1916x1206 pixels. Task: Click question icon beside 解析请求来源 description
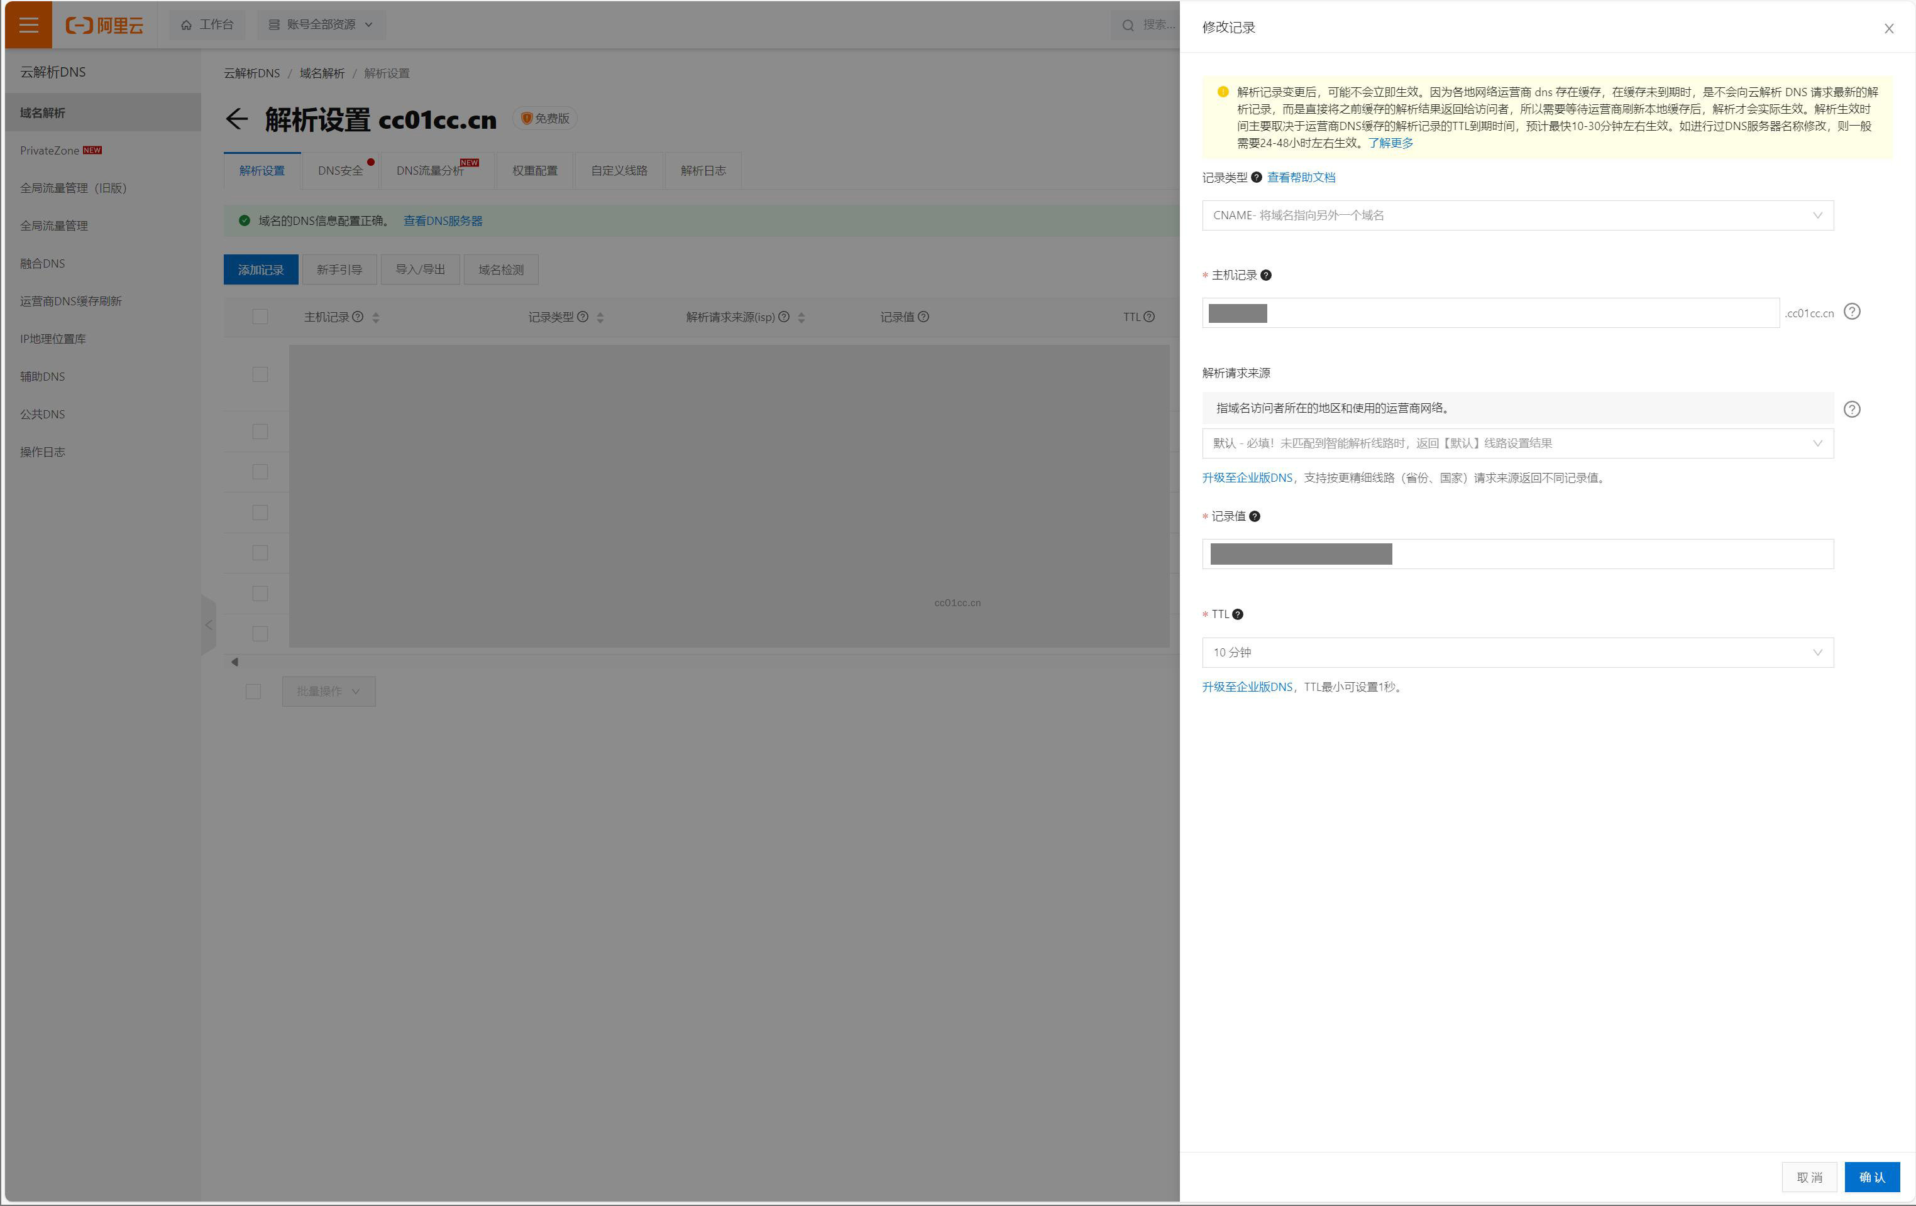pyautogui.click(x=1851, y=410)
